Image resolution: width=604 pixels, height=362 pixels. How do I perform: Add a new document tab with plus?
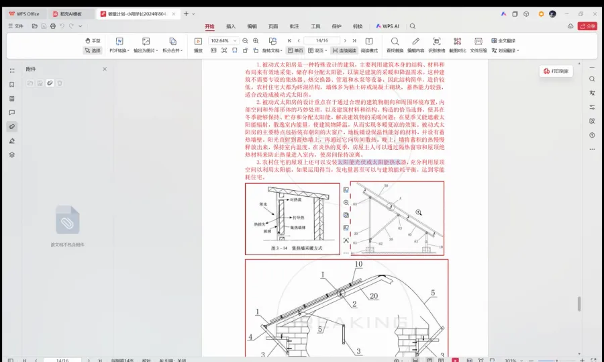[186, 14]
